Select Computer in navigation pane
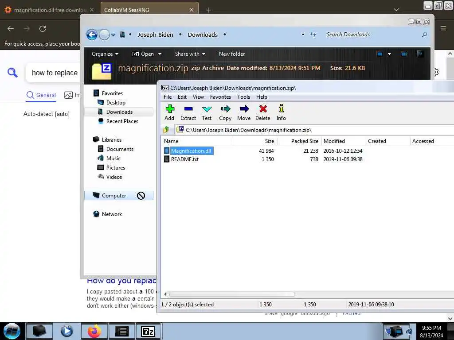The width and height of the screenshot is (454, 340). coord(119,195)
